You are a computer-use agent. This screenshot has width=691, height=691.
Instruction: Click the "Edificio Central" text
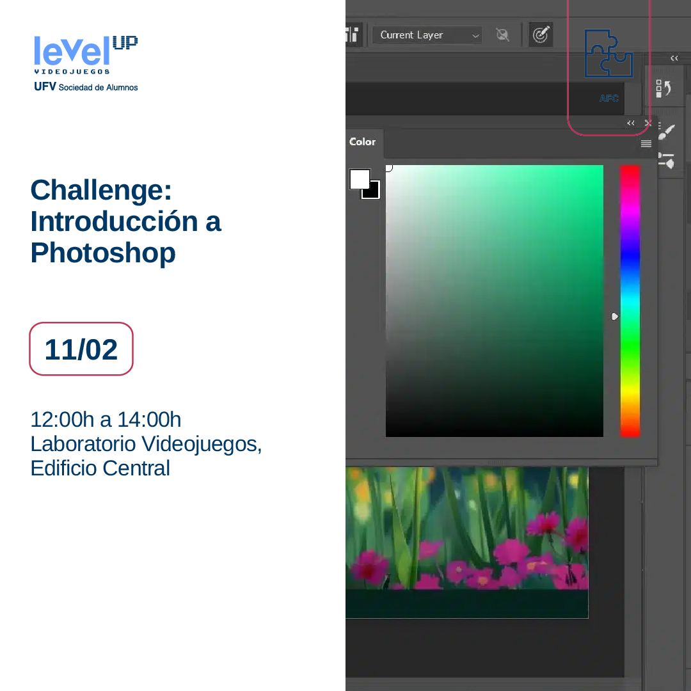coord(100,468)
